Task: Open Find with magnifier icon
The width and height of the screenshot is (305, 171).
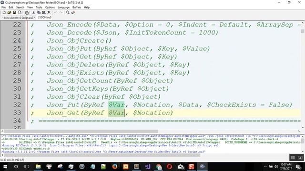Action: point(68,13)
